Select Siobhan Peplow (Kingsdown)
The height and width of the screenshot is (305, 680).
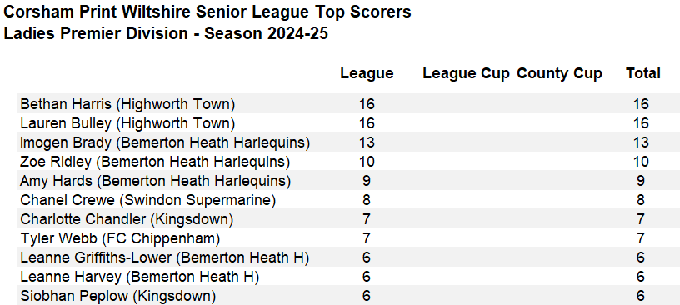point(118,296)
